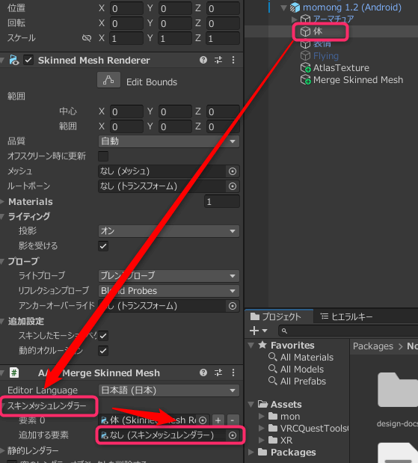Image resolution: width=418 pixels, height=463 pixels.
Task: Toggle the scale constrain-proportions link icon
Action: [87, 38]
